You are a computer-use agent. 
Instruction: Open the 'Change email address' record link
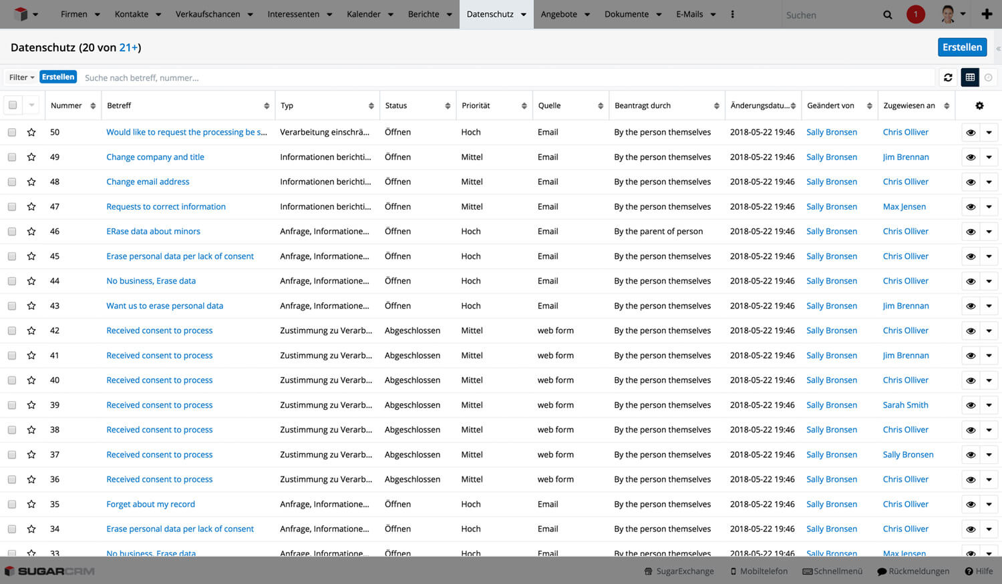click(x=148, y=182)
